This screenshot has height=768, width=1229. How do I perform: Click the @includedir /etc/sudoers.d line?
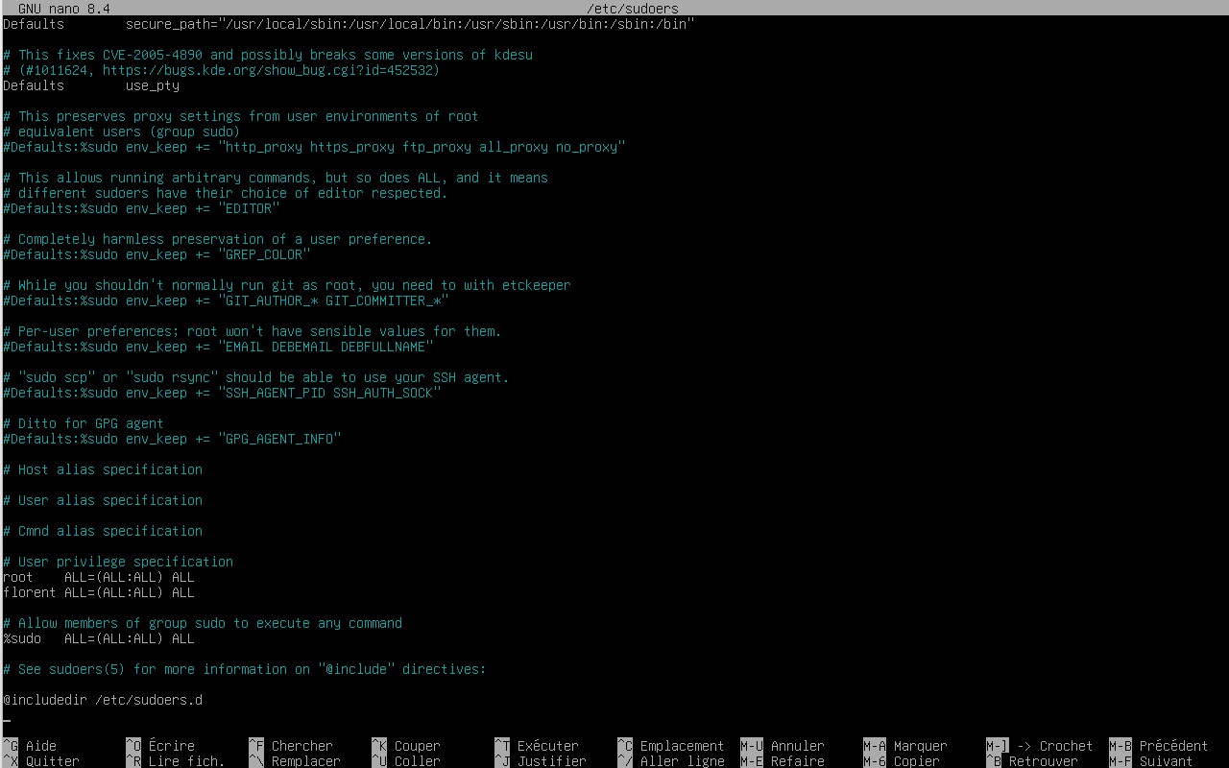click(103, 700)
